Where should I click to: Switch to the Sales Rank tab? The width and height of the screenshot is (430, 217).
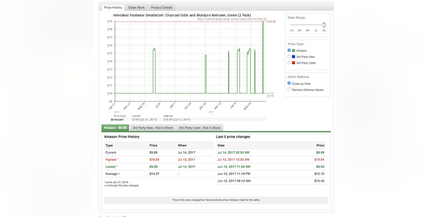click(x=136, y=7)
